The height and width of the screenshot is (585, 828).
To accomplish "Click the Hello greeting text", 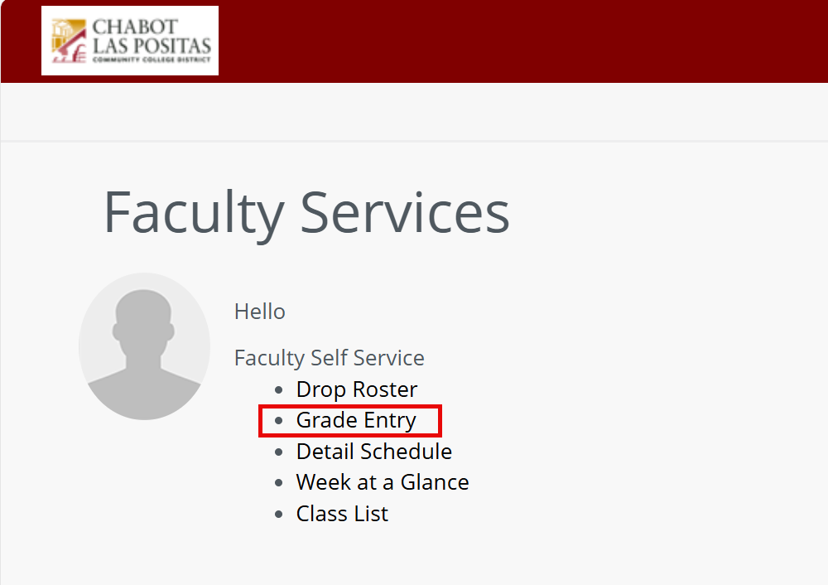I will (259, 312).
